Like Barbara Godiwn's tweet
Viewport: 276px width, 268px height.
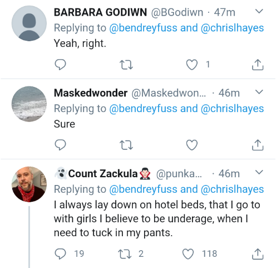(192, 65)
